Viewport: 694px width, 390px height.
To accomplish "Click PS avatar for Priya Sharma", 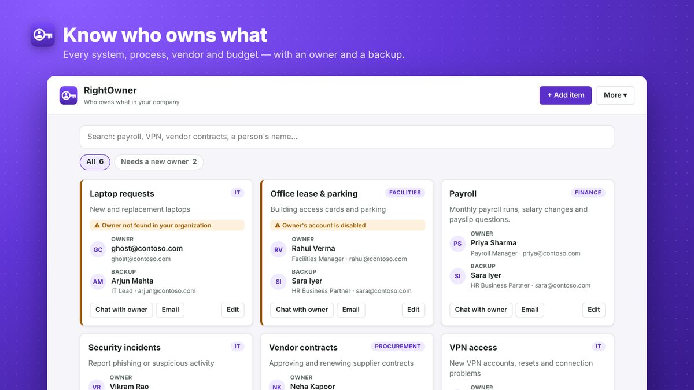I will coord(457,244).
